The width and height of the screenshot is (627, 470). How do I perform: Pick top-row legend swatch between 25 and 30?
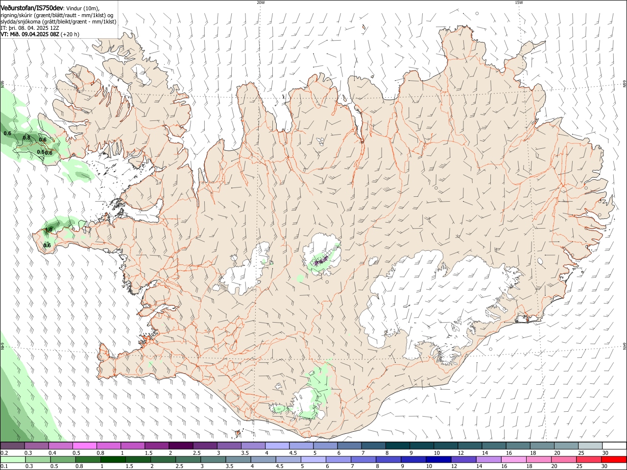tap(590, 446)
